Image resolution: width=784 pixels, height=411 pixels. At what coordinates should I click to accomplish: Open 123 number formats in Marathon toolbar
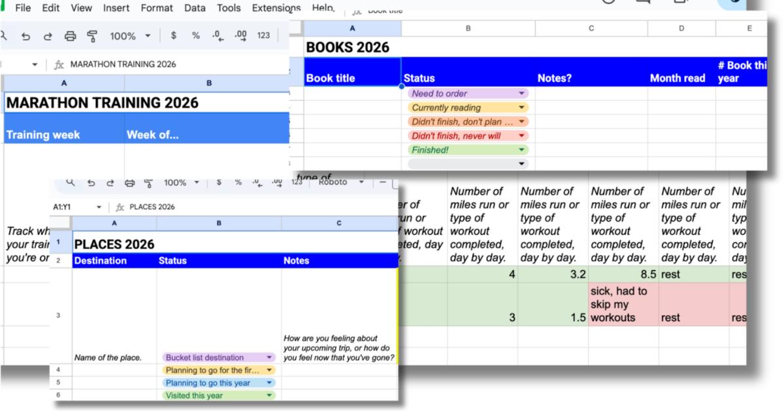pos(263,36)
